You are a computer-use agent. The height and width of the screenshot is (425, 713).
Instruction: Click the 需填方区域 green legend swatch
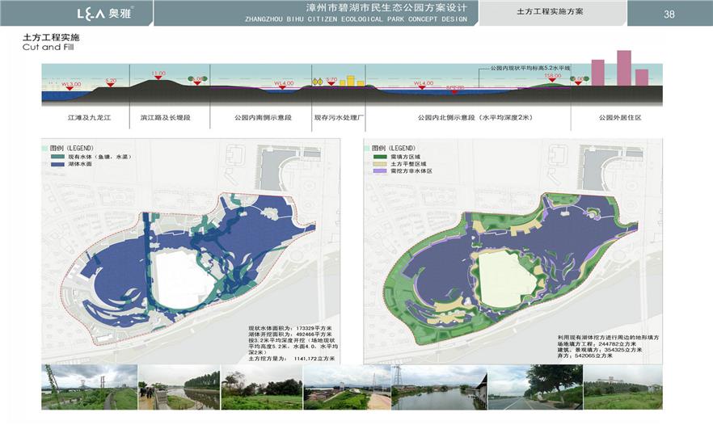tap(377, 157)
